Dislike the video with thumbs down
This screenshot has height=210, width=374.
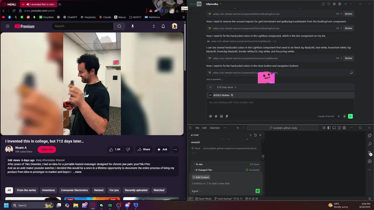tap(128, 149)
